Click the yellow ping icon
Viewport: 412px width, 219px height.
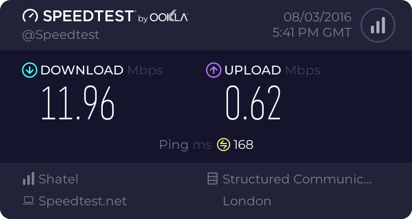coord(224,145)
